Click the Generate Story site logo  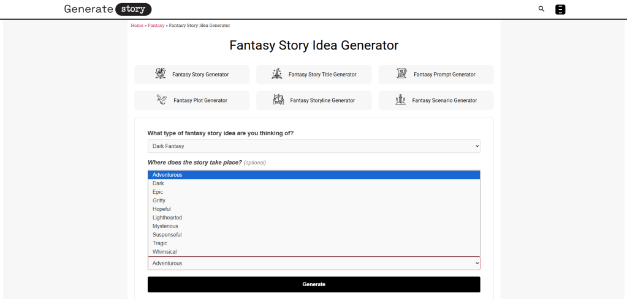(107, 9)
